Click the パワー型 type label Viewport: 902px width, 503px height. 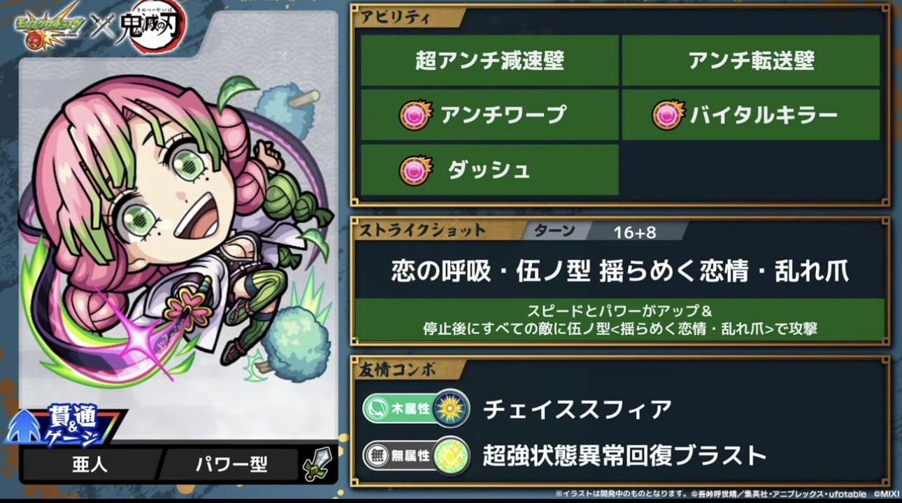click(x=231, y=464)
